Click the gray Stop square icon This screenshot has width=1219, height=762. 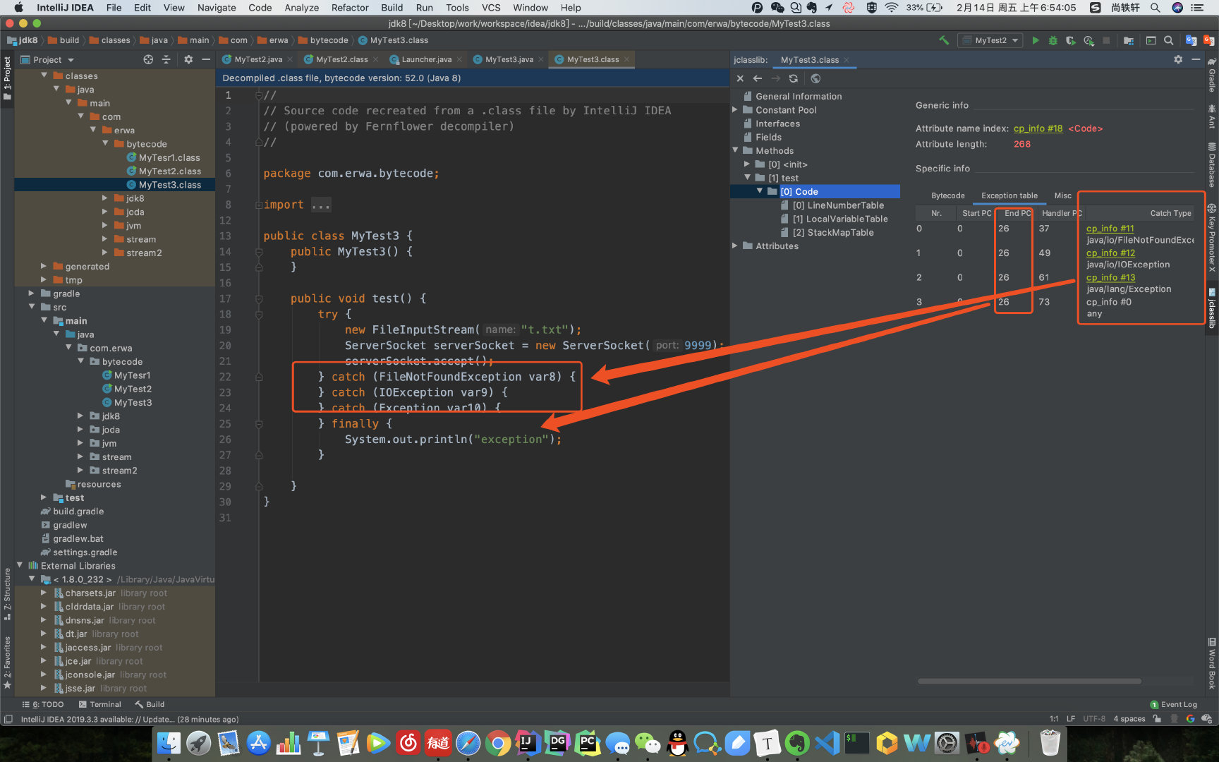click(x=1106, y=40)
